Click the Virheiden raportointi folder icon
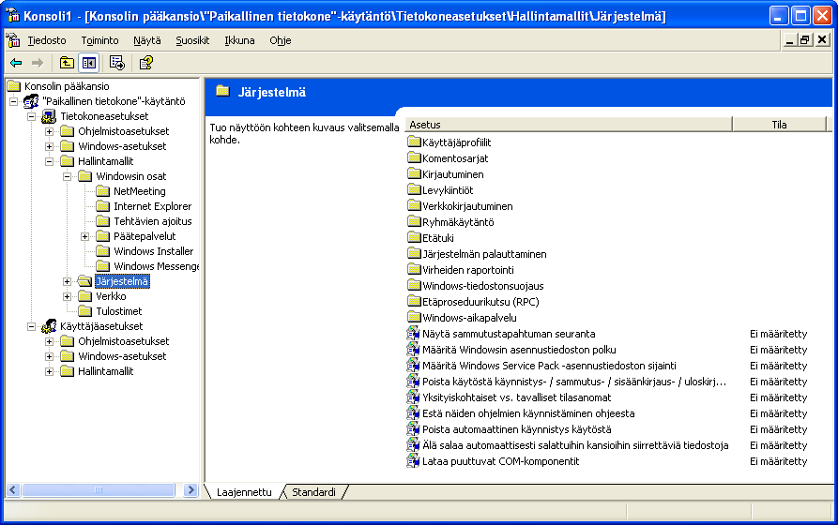838x525 pixels. point(414,269)
